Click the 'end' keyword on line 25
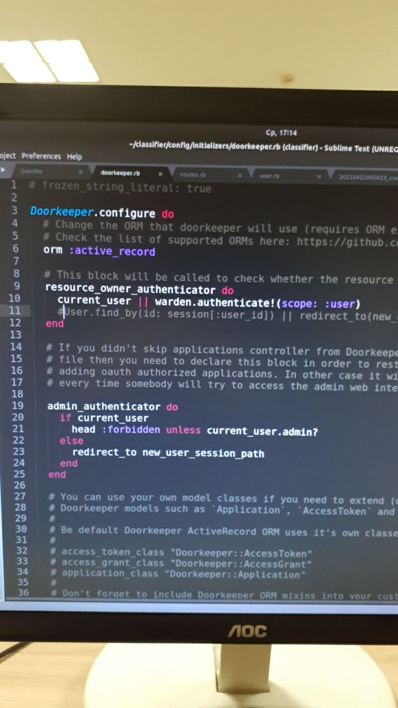This screenshot has height=708, width=398. (x=57, y=475)
